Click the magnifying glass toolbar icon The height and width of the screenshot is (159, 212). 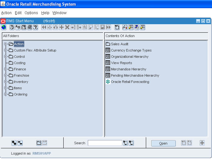91,27
